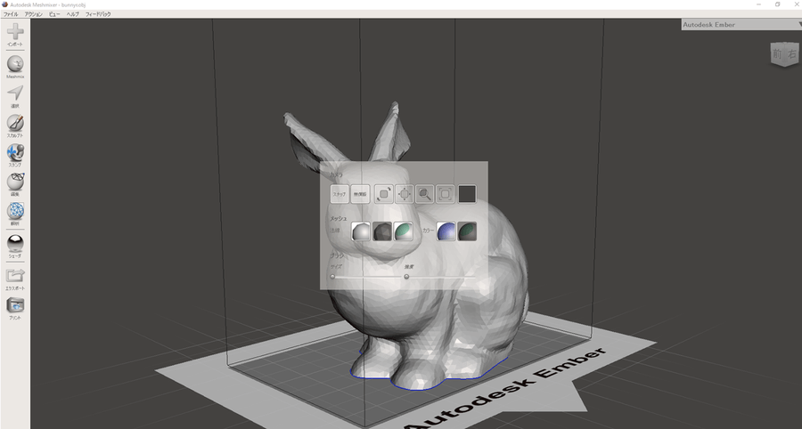Select the green-patch sphere normals mode
The height and width of the screenshot is (429, 802).
[403, 231]
